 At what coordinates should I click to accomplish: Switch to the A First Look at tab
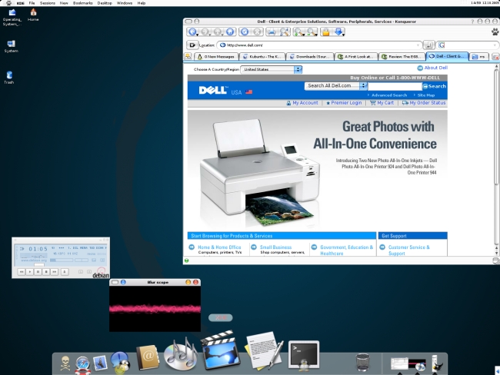tap(355, 57)
